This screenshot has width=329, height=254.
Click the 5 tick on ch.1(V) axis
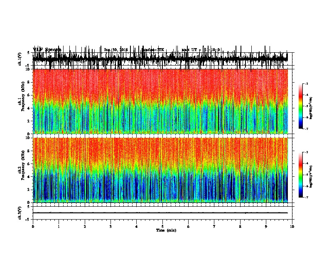29,53
